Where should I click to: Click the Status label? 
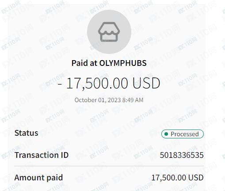click(27, 133)
